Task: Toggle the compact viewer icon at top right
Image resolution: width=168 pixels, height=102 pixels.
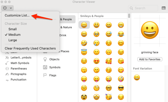Action: click(x=164, y=8)
